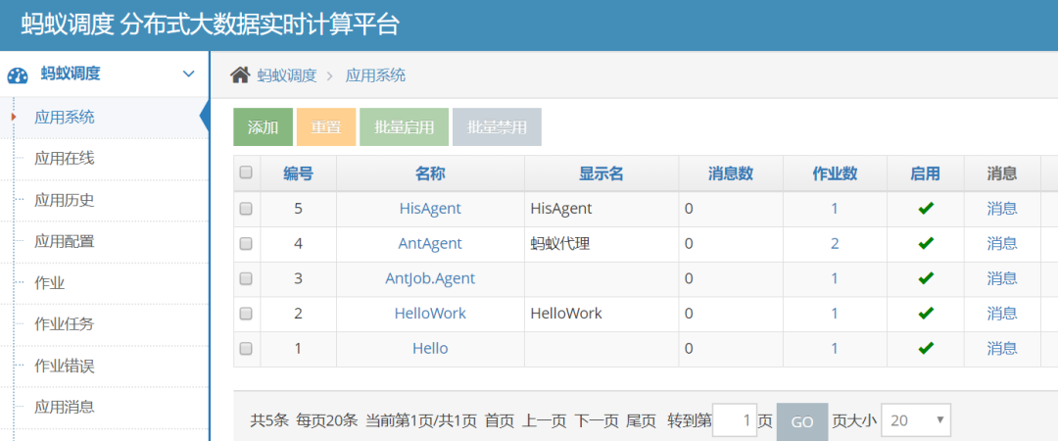This screenshot has width=1058, height=441.
Task: Open 消息 link in Hello row
Action: 1002,349
